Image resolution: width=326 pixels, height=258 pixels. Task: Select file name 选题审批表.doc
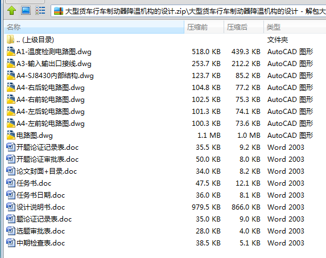41,231
